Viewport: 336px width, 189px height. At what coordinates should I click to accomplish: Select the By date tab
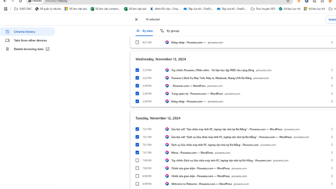[x=144, y=31]
